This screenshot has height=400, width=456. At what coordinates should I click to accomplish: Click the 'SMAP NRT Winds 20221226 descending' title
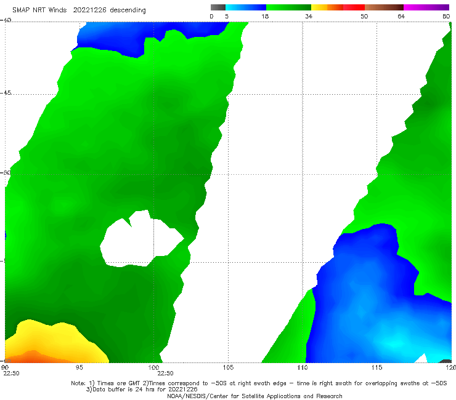coord(79,10)
